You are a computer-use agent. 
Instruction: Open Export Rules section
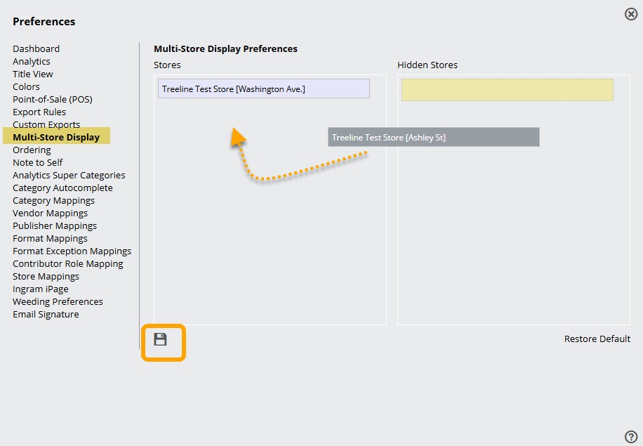(x=39, y=112)
